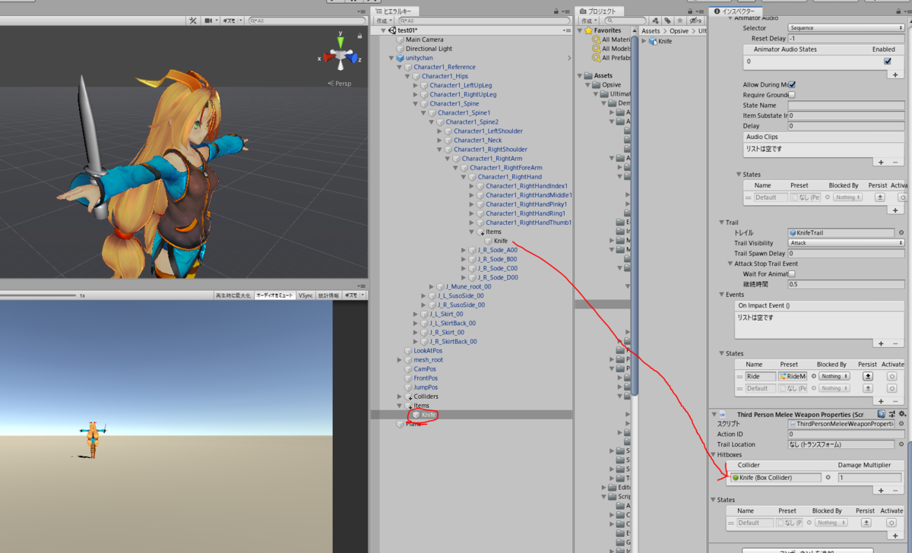The height and width of the screenshot is (553, 912).
Task: Toggle Stats in game view
Action: 329,295
